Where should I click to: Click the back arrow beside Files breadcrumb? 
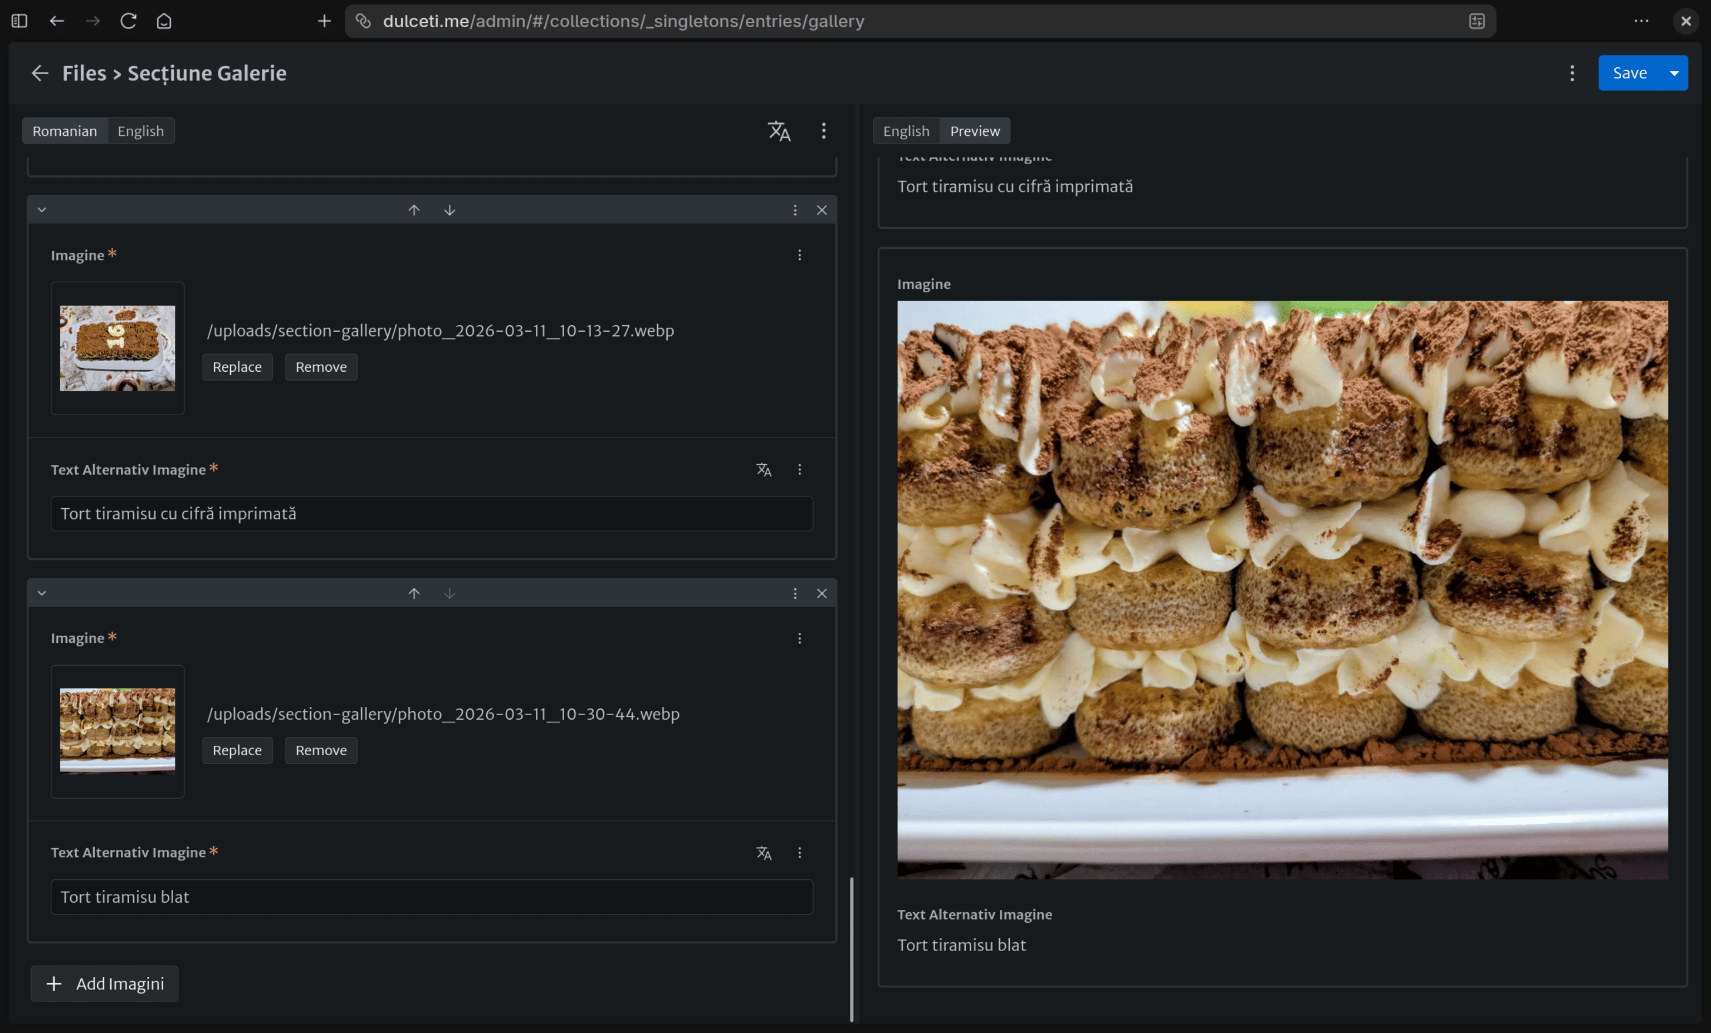click(x=40, y=73)
